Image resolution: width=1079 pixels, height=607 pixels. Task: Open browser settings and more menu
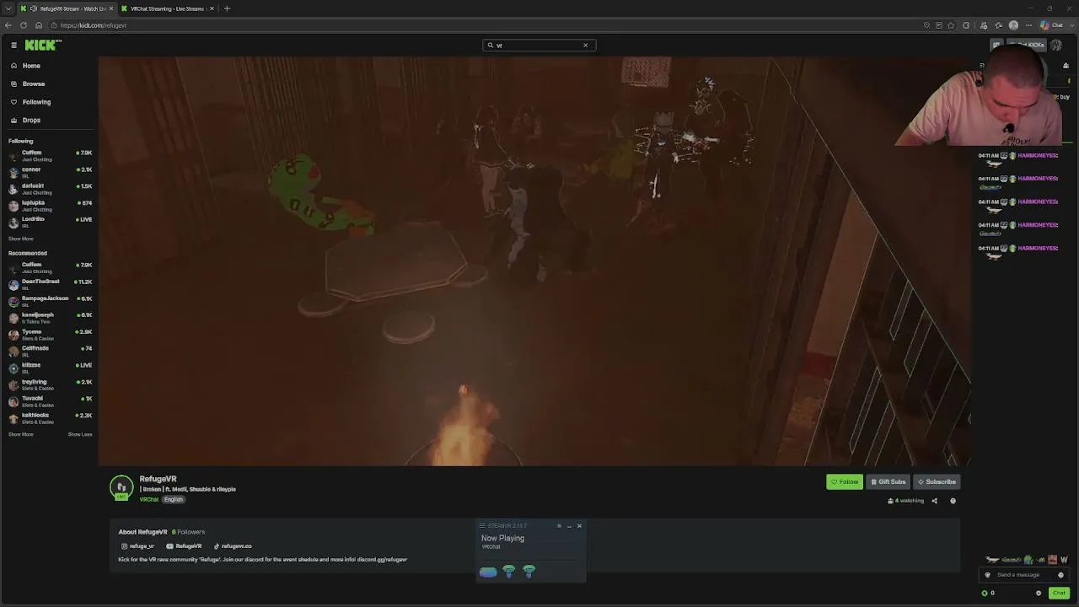pos(1028,25)
